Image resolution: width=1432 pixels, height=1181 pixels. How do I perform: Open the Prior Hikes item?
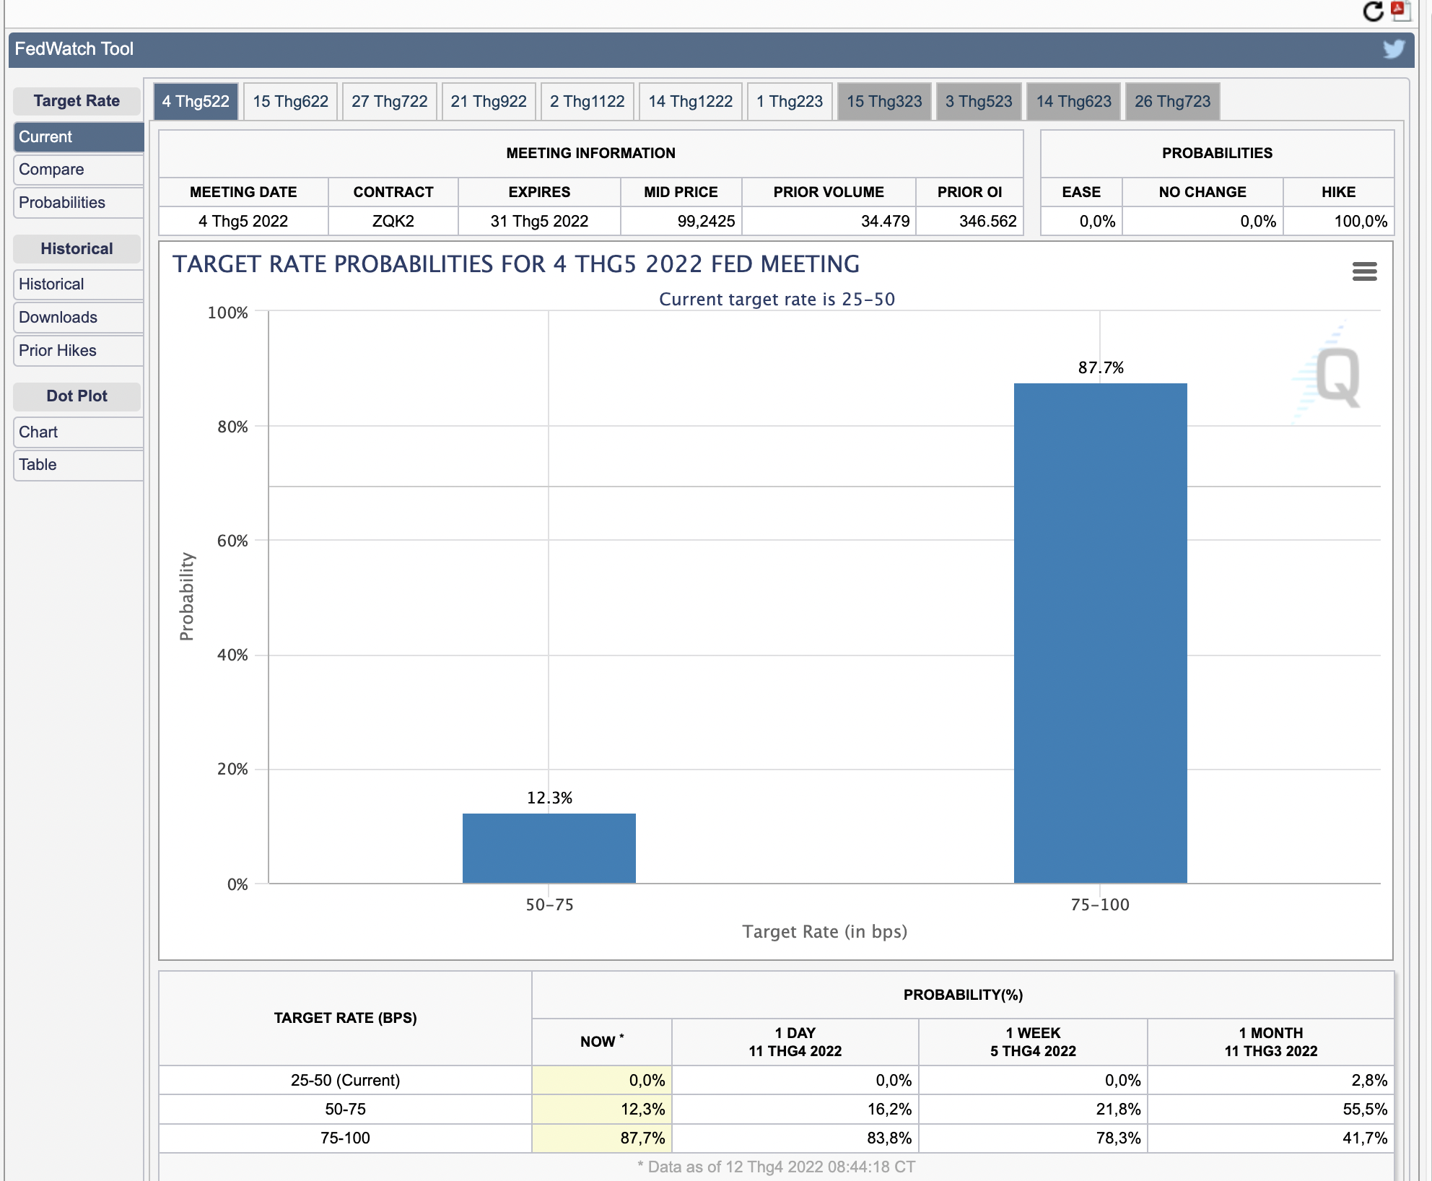tap(78, 351)
